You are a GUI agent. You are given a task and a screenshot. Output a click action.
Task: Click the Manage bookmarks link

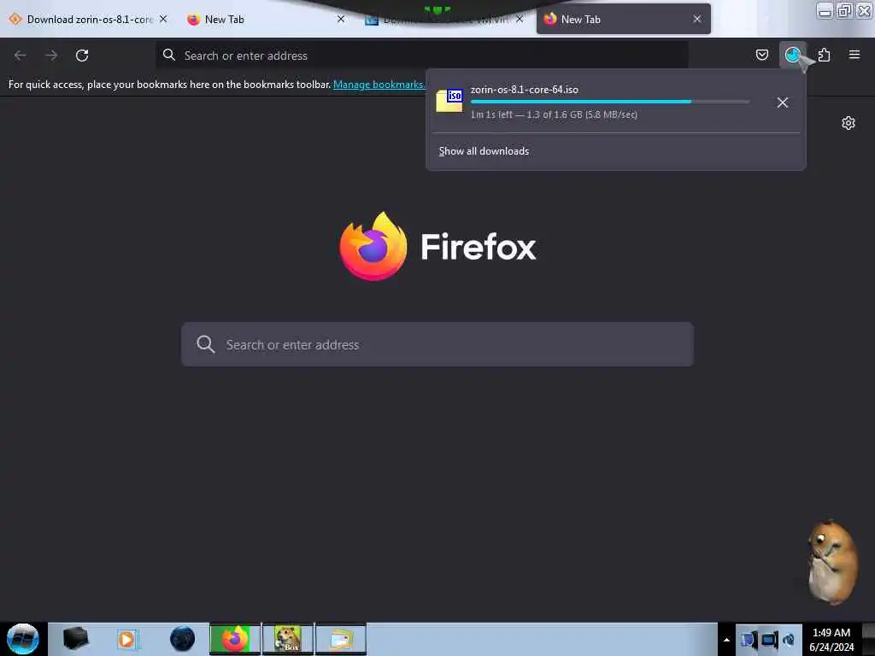[379, 85]
